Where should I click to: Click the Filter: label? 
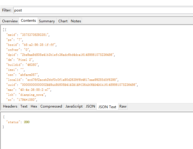pos(6,10)
